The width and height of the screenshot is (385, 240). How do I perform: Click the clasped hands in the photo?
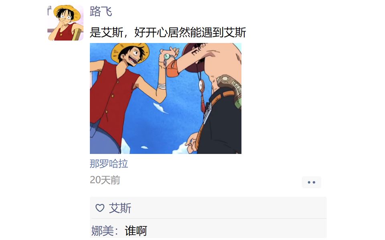(168, 54)
